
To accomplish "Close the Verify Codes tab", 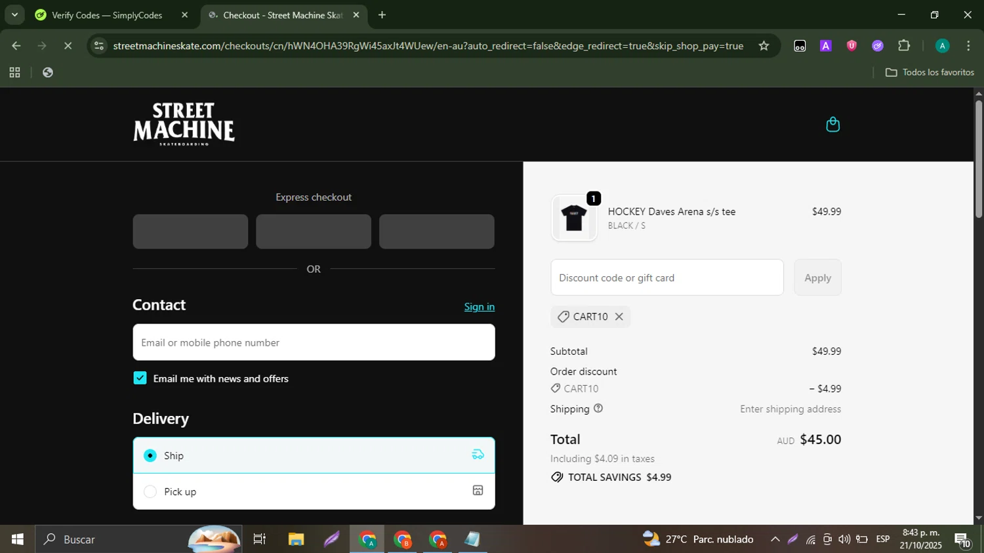I will (x=184, y=14).
